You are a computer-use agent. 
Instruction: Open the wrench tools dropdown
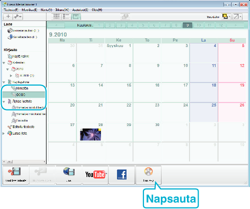click(17, 16)
